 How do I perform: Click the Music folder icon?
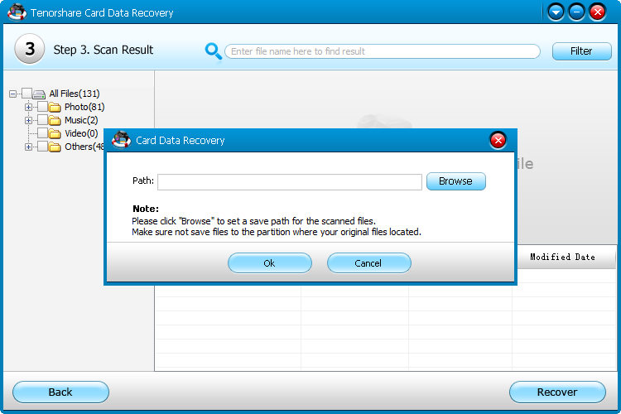(55, 120)
